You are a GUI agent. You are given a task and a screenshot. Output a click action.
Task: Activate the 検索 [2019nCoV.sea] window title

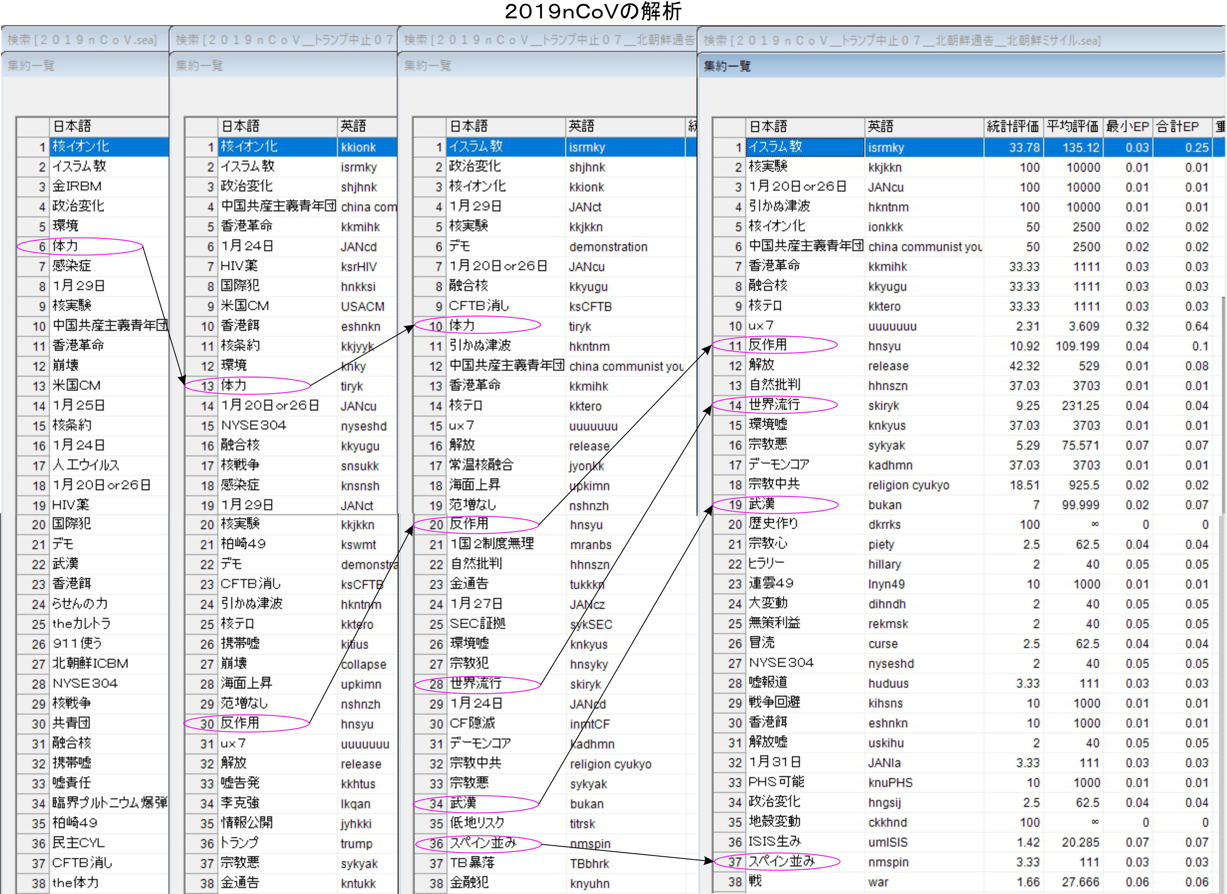pyautogui.click(x=82, y=40)
